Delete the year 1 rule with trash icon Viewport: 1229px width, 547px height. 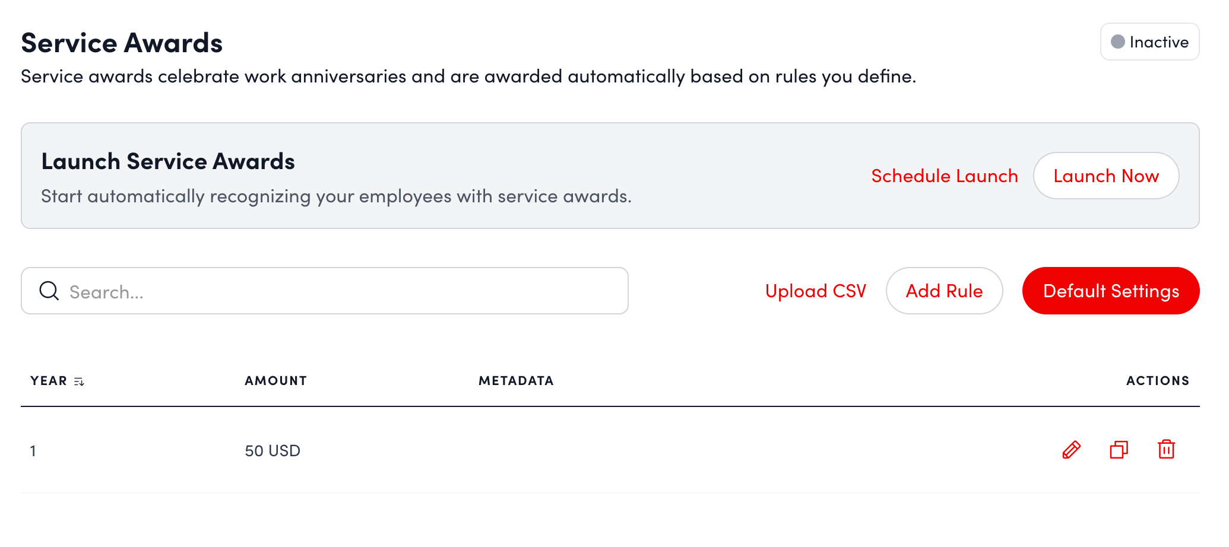1166,450
